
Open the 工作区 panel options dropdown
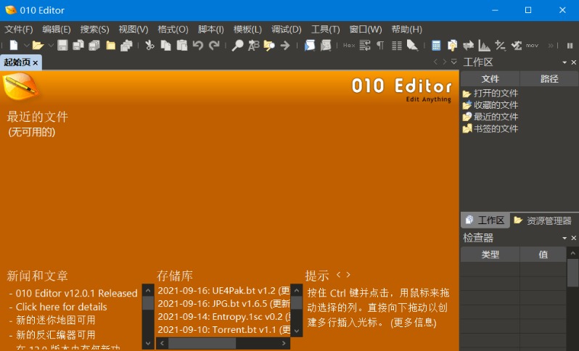564,62
